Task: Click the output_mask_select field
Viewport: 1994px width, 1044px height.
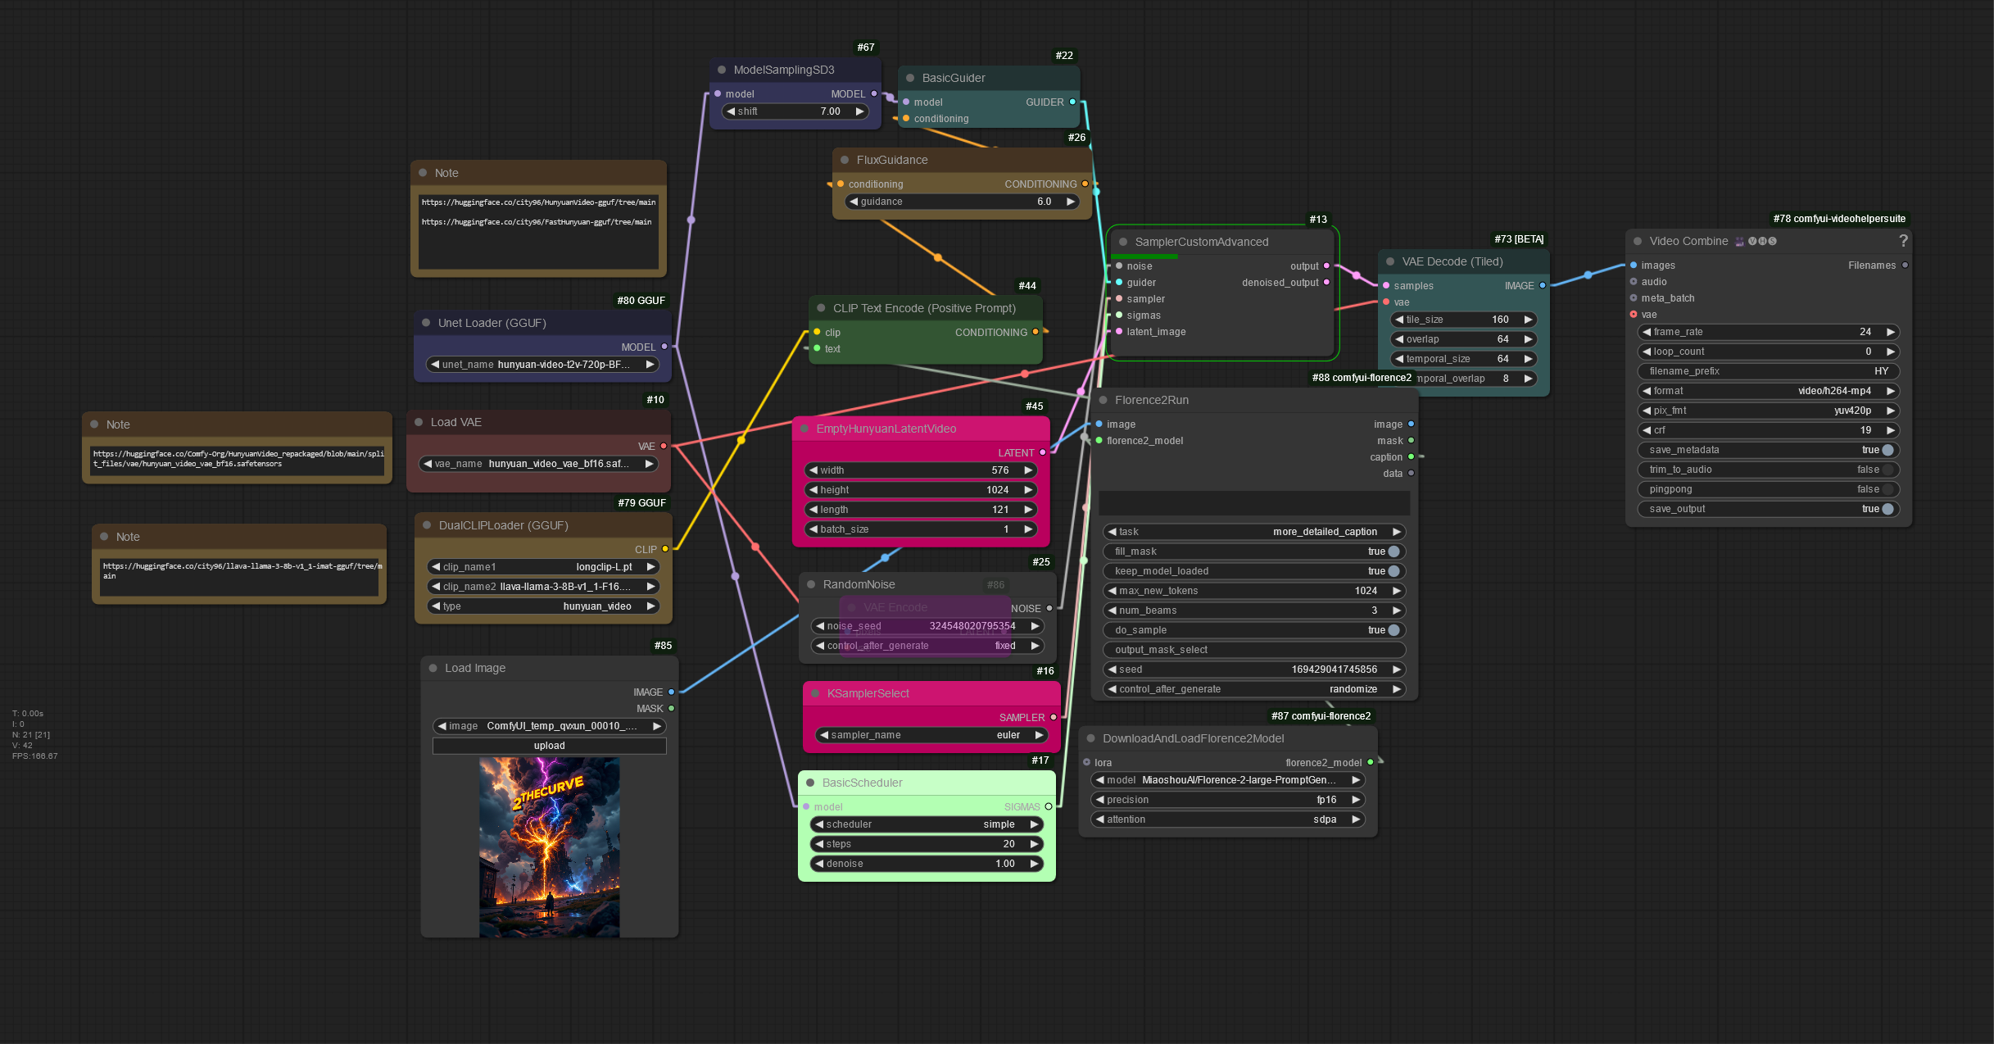Action: point(1254,650)
